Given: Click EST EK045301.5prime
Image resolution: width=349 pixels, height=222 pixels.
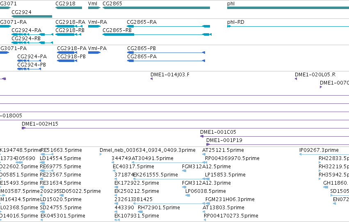Looking at the screenshot, I should pos(41,220).
